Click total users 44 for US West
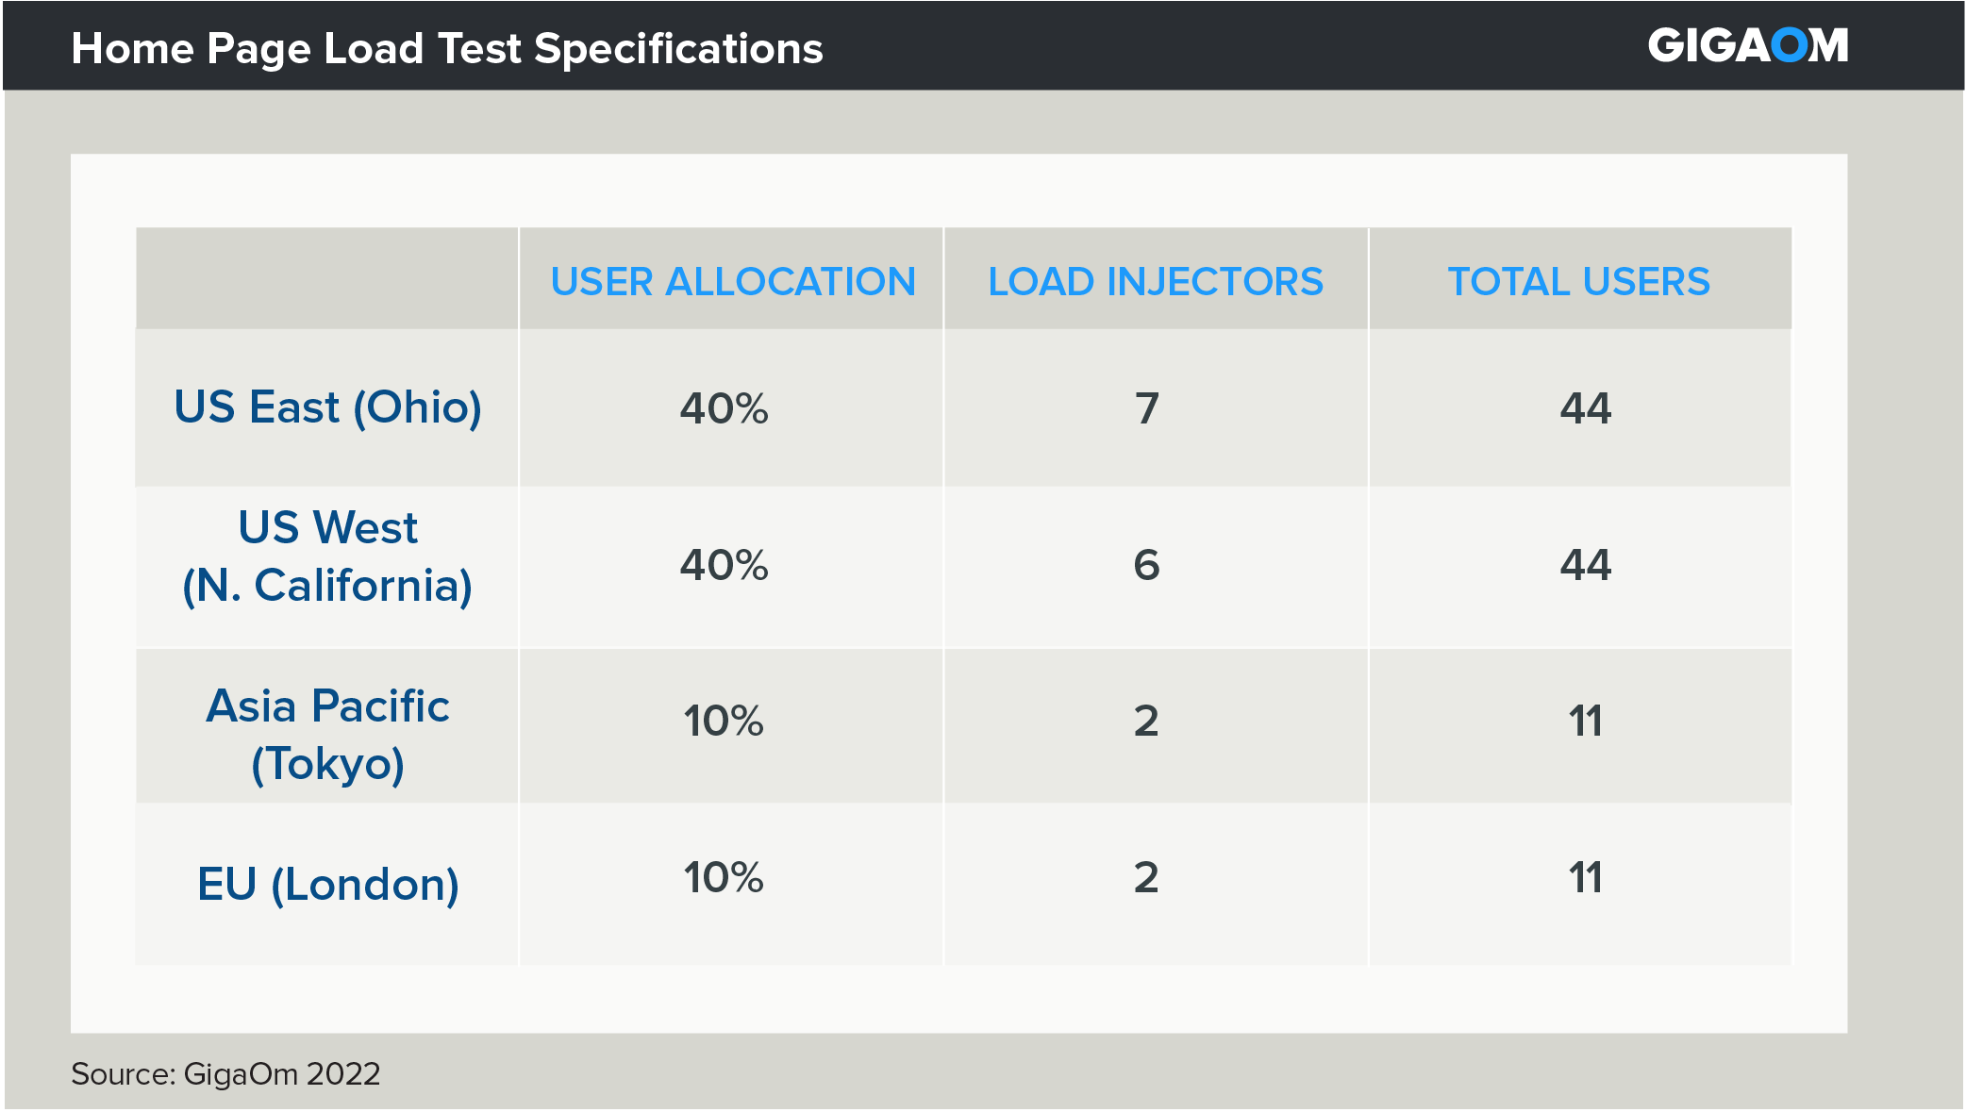 pos(1585,565)
